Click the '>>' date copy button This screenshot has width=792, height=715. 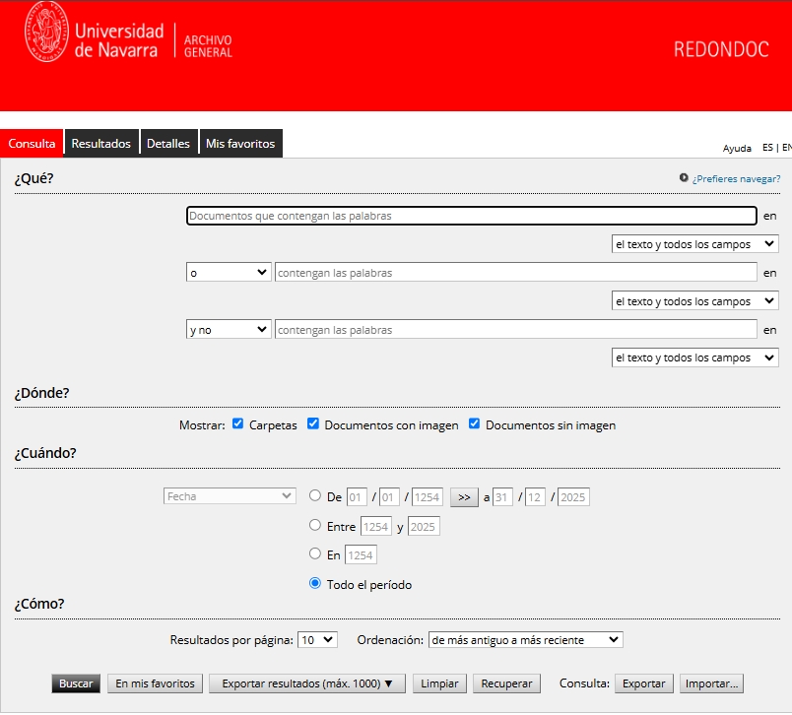[464, 497]
